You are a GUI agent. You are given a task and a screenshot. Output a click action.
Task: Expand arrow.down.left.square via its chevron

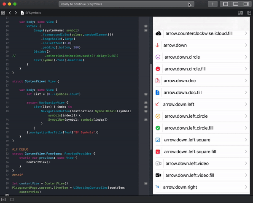tap(246, 140)
